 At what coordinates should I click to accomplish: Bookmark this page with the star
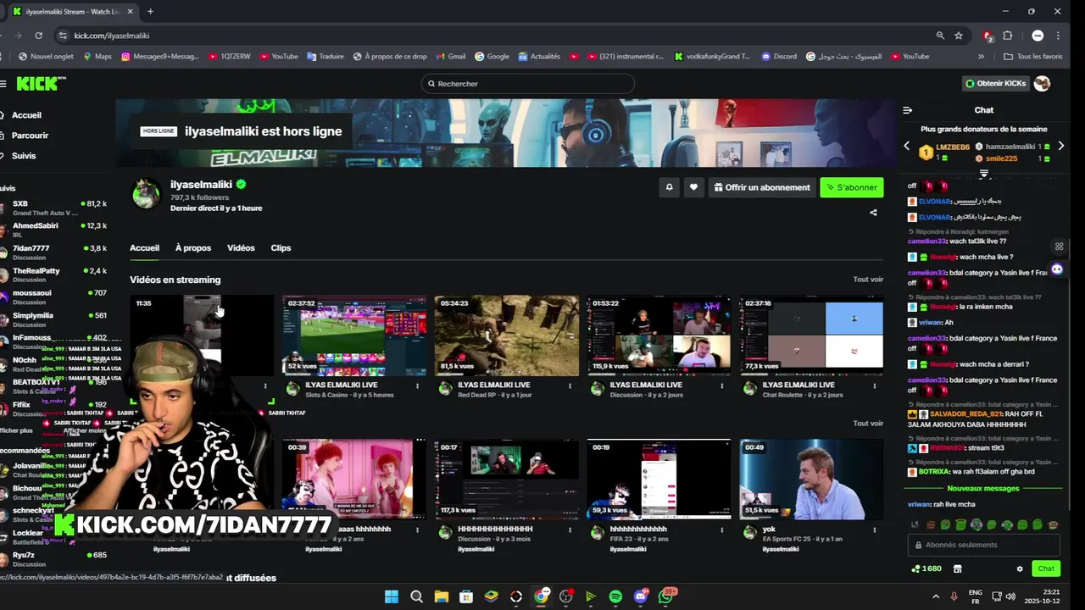959,36
